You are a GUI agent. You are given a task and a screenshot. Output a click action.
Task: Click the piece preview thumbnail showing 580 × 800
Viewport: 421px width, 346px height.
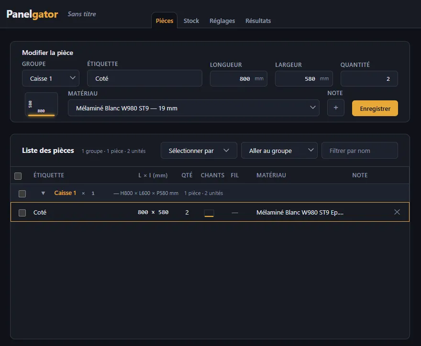pos(41,105)
